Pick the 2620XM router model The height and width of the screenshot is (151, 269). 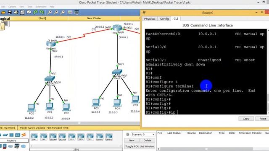tap(53, 137)
